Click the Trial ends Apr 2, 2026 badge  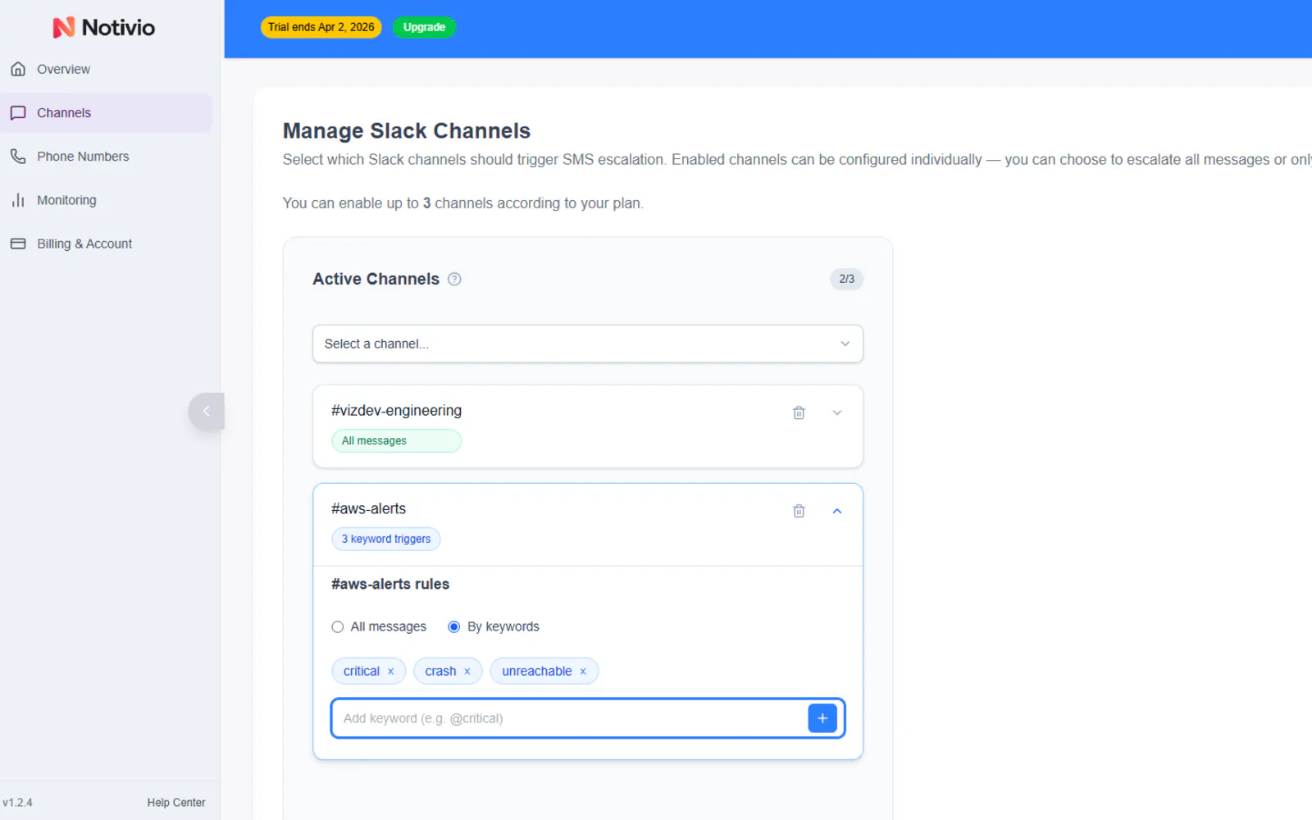click(321, 27)
